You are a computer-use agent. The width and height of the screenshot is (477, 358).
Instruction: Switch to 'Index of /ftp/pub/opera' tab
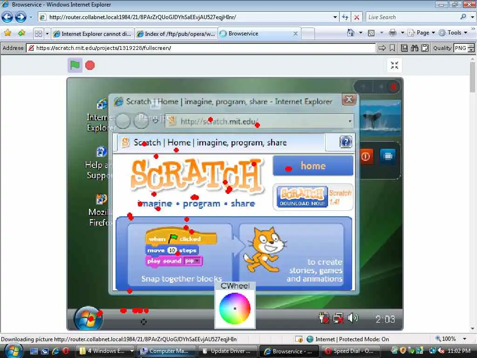[176, 34]
